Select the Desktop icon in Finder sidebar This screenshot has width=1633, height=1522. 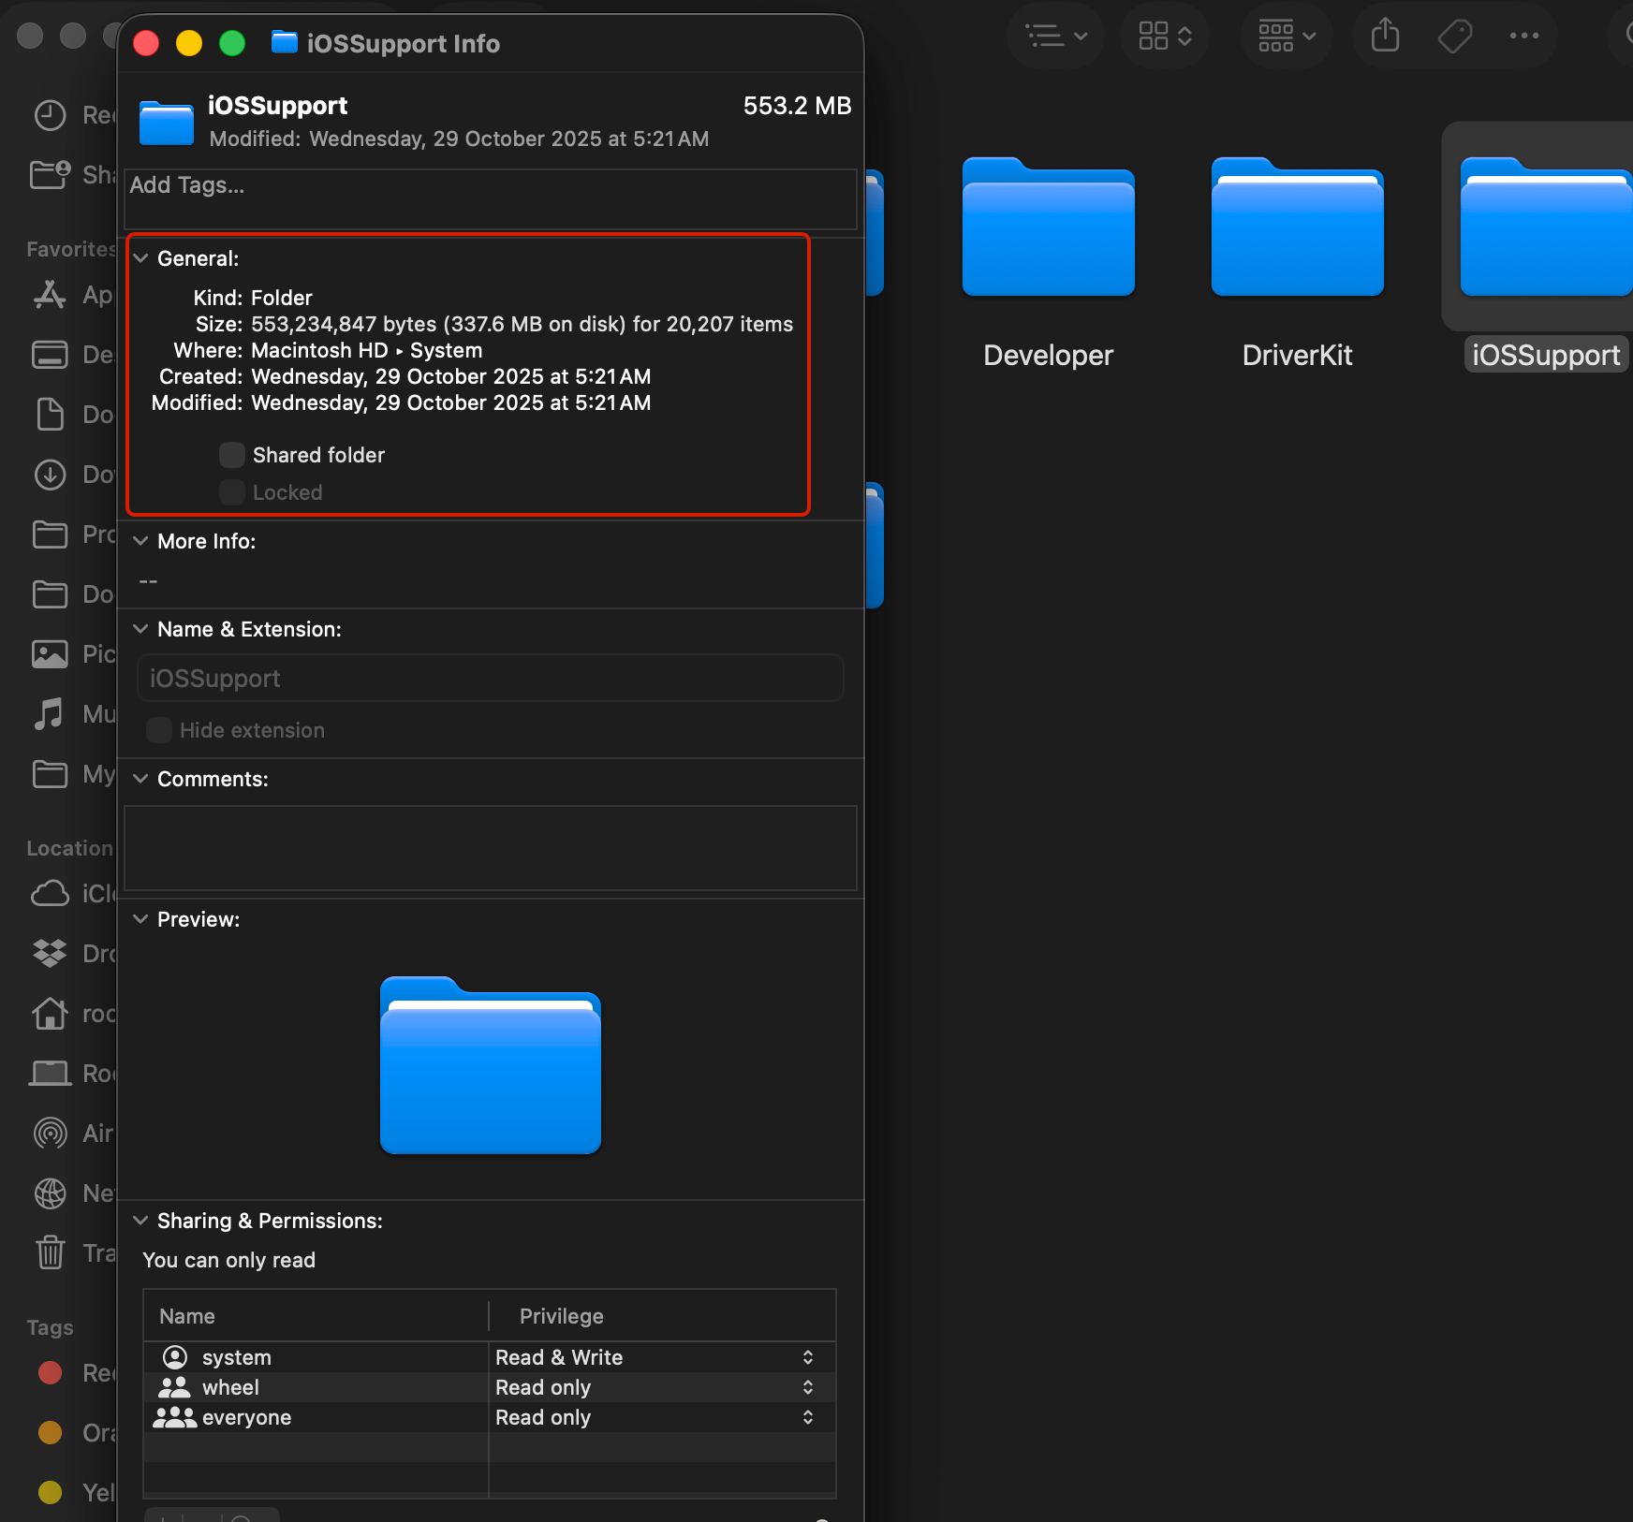[x=50, y=355]
